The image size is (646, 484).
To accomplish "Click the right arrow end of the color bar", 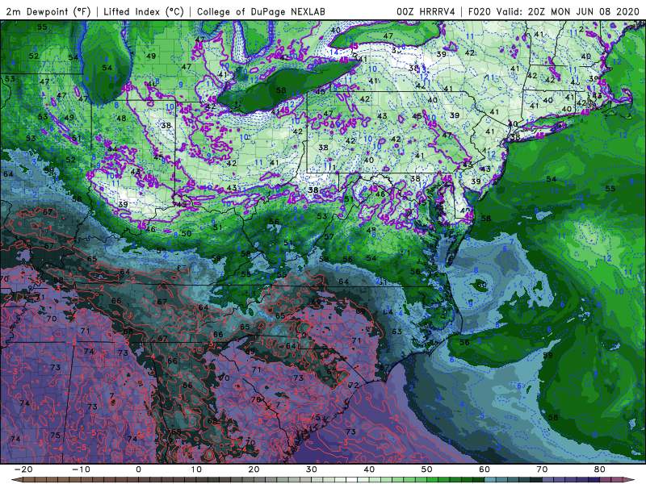I will point(628,480).
